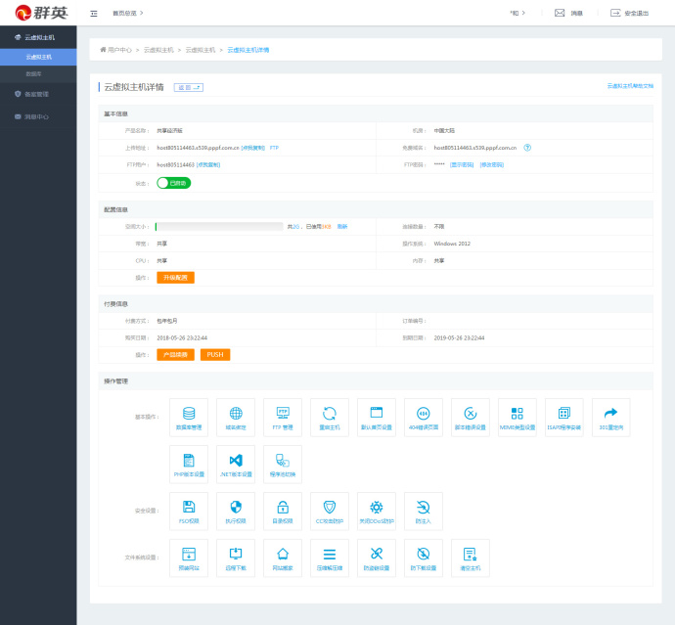Viewport: 675px width, 625px height.
Task: Open the 域名绑定 domain binding tile
Action: pos(236,418)
